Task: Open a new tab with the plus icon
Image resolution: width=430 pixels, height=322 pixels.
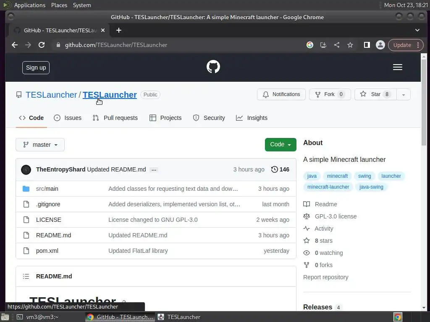Action: point(119,30)
